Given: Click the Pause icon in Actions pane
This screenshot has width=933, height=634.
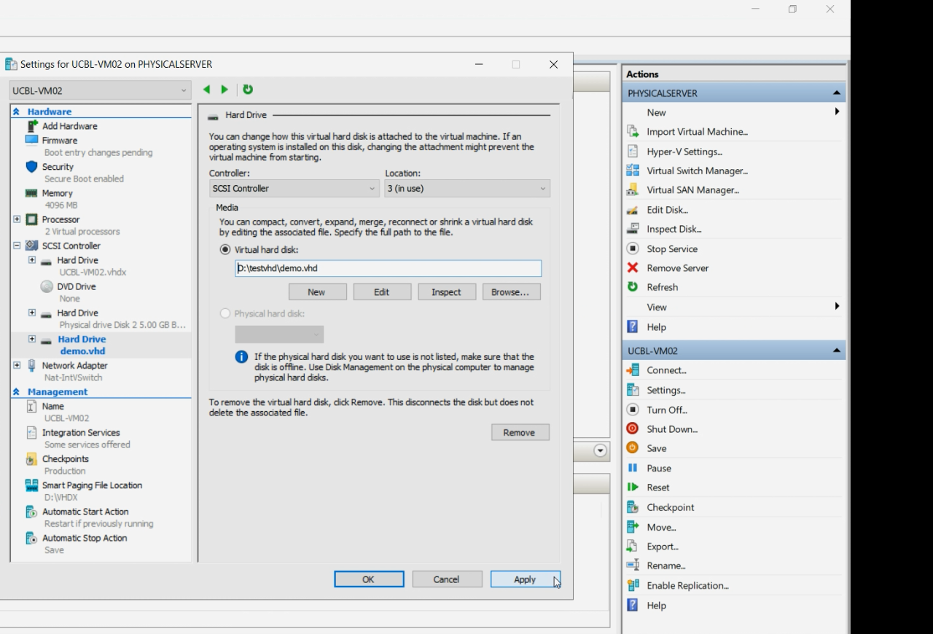Looking at the screenshot, I should tap(633, 468).
